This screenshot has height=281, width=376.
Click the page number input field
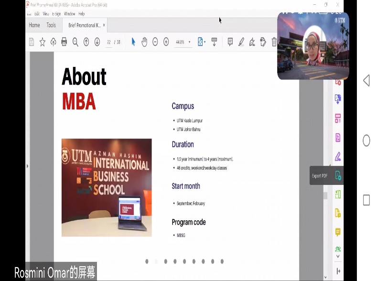[109, 42]
